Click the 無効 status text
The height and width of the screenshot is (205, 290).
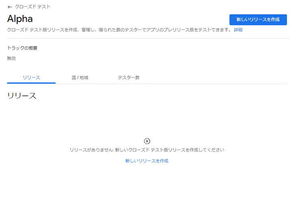tap(11, 58)
